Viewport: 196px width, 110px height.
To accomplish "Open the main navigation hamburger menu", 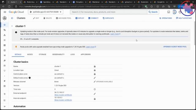I will (5, 12).
